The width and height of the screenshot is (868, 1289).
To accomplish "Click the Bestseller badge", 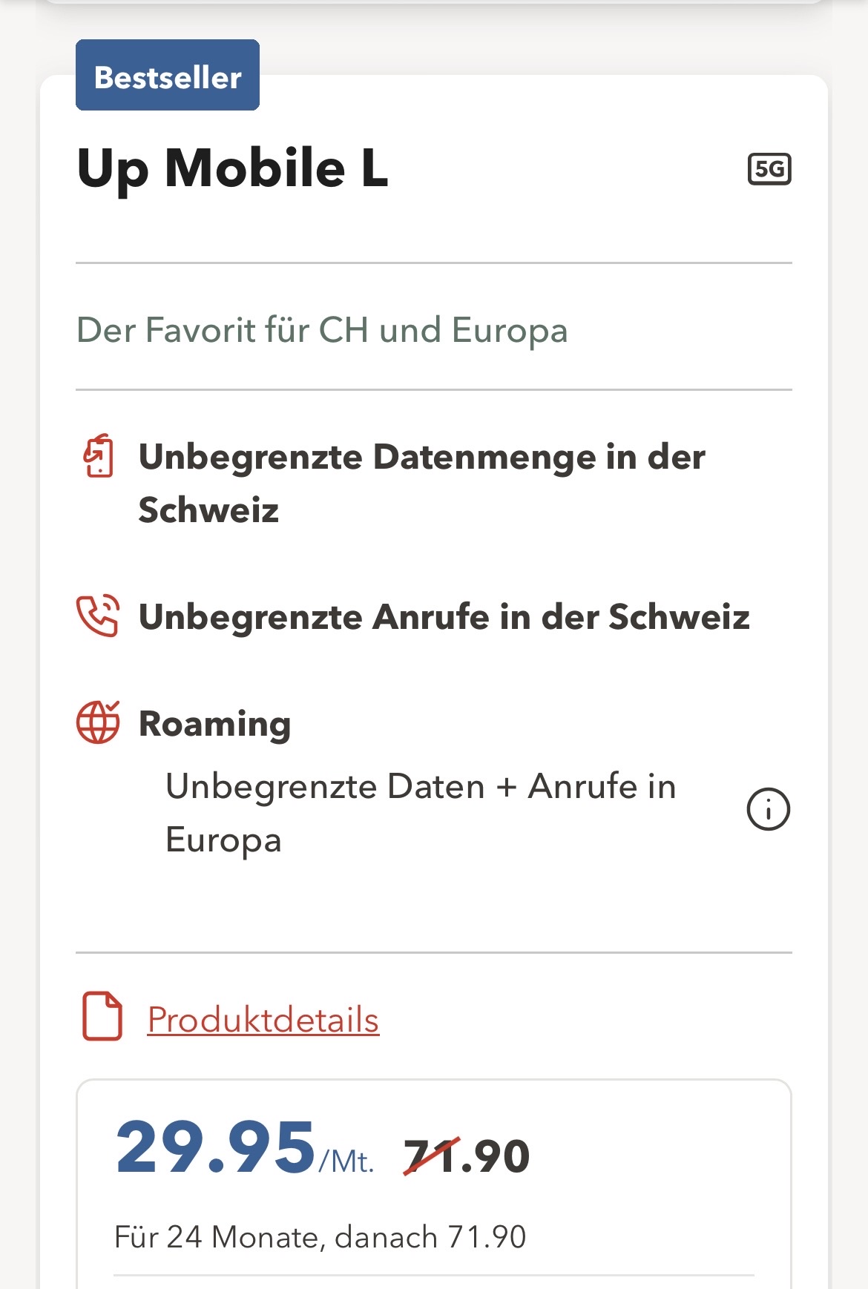I will (168, 76).
